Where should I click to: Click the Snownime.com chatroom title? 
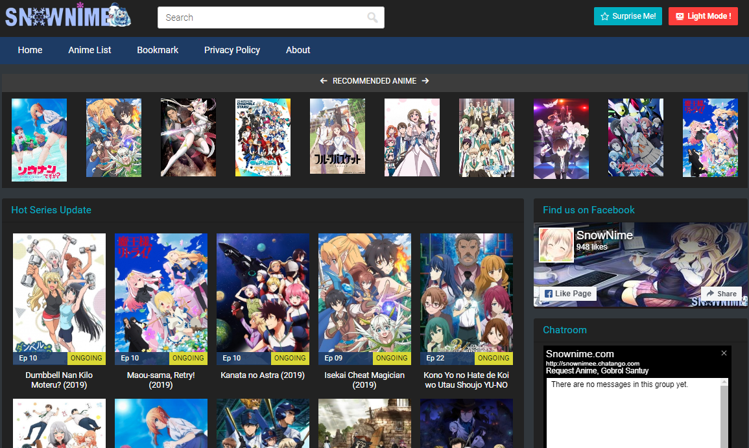580,354
